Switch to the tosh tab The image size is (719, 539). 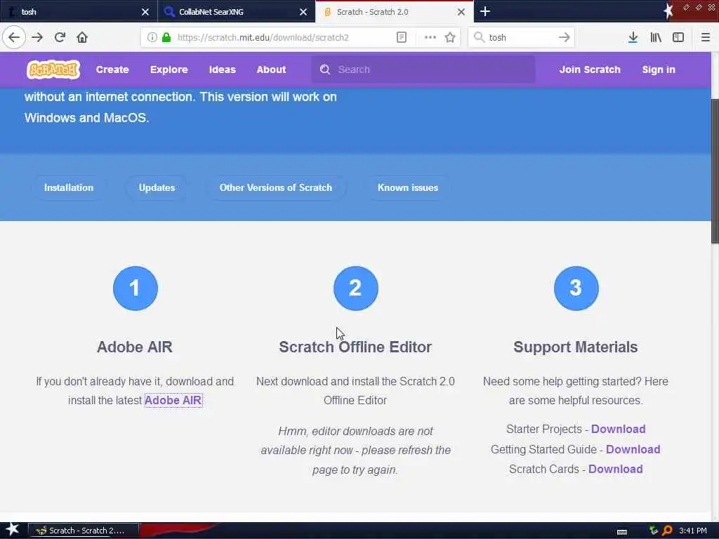[79, 12]
